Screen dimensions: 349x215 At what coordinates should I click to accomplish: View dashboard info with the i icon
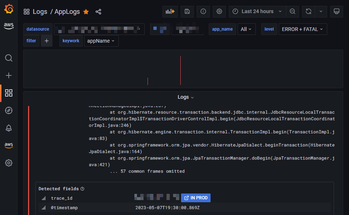point(203,11)
